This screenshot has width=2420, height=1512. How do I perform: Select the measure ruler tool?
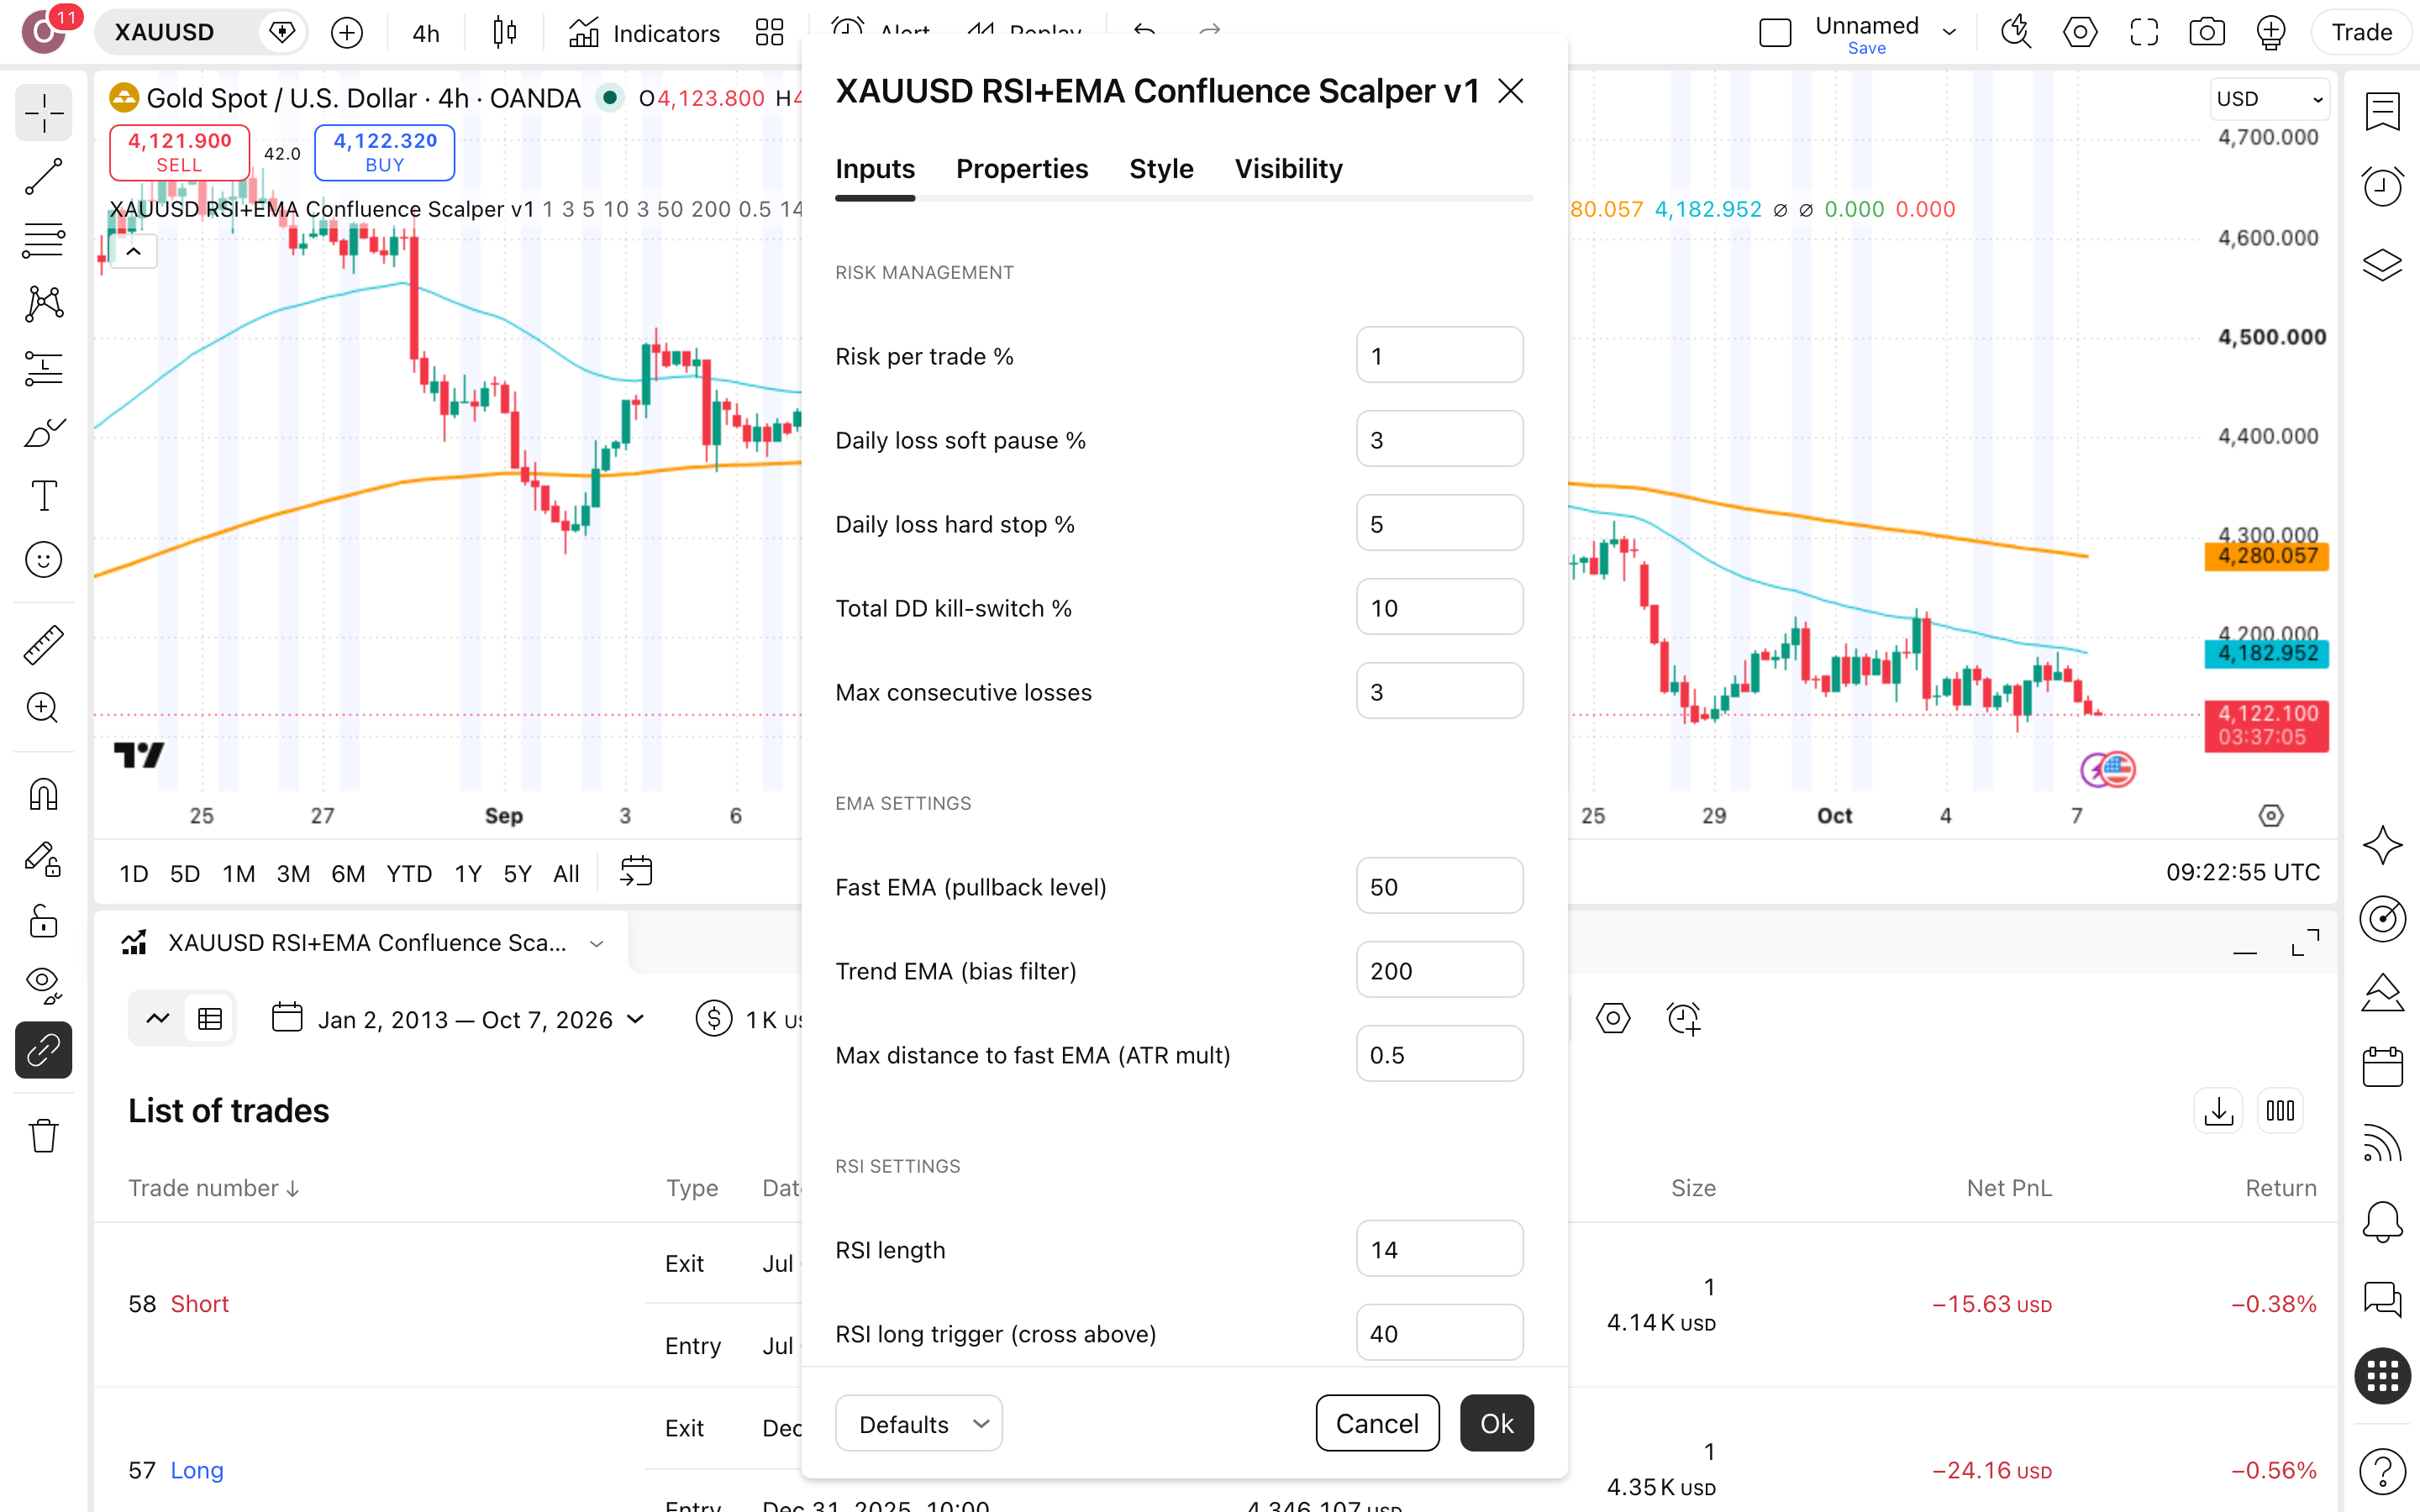pos(43,645)
